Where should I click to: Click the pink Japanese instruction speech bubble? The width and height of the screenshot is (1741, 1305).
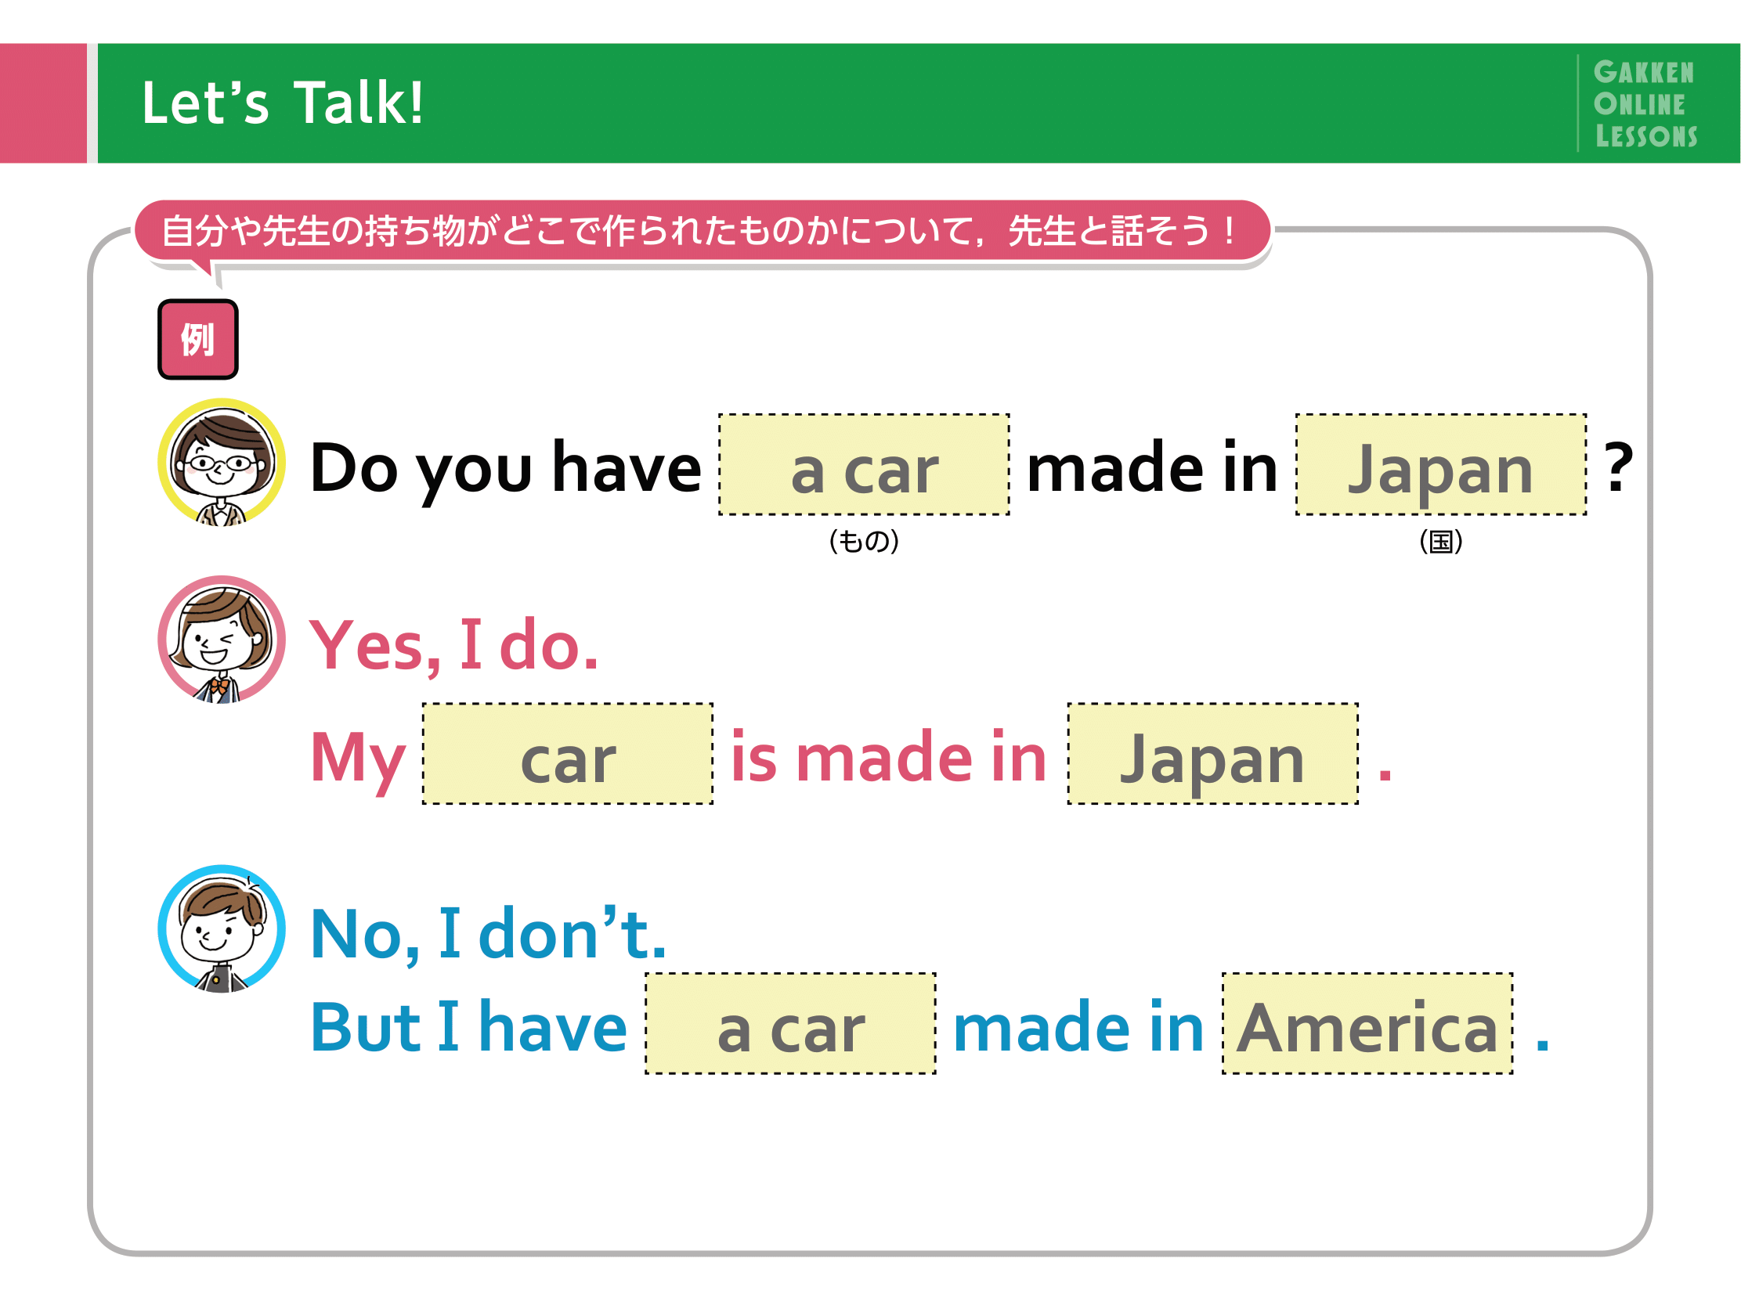(x=702, y=230)
